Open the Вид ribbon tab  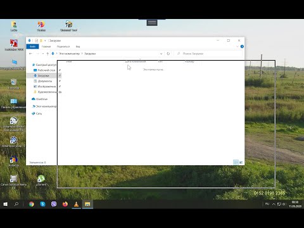(78, 46)
